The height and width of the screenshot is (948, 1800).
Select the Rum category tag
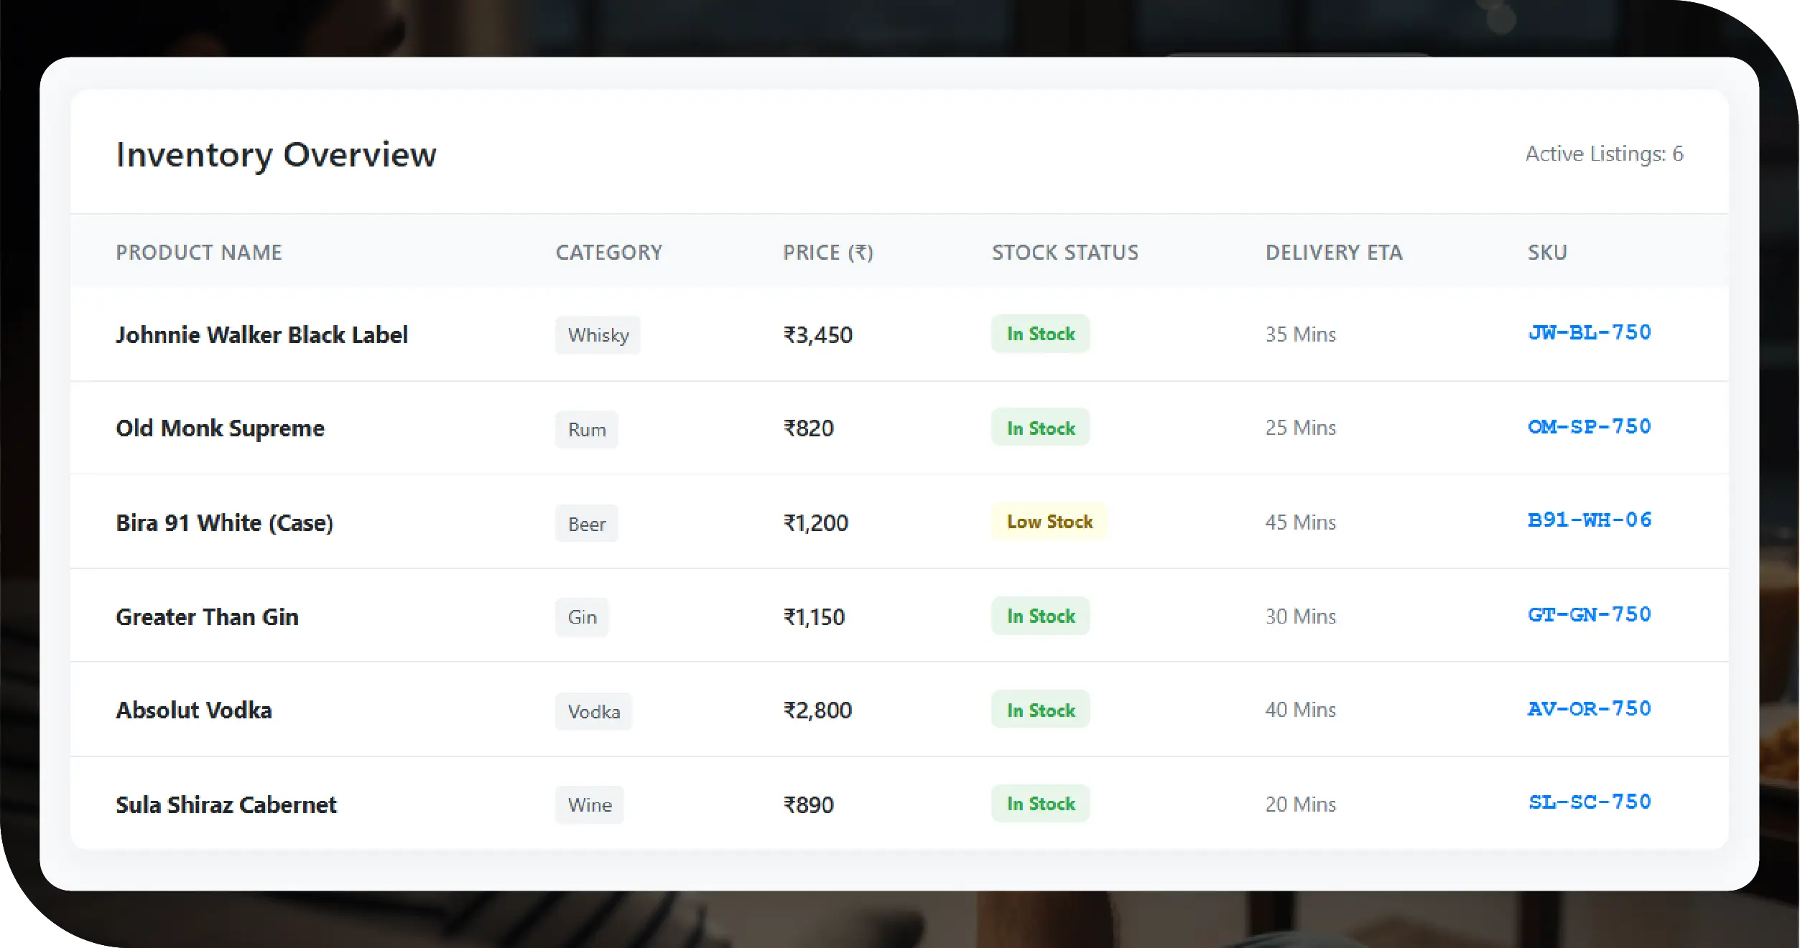click(586, 430)
